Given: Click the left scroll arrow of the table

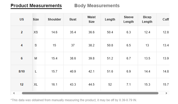Looking at the screenshot, I should (14, 93).
